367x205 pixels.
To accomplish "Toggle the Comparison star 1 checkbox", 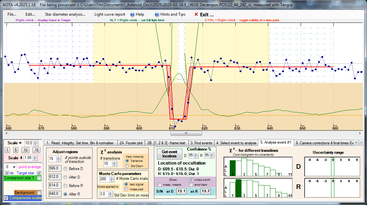I will coord(39,178).
